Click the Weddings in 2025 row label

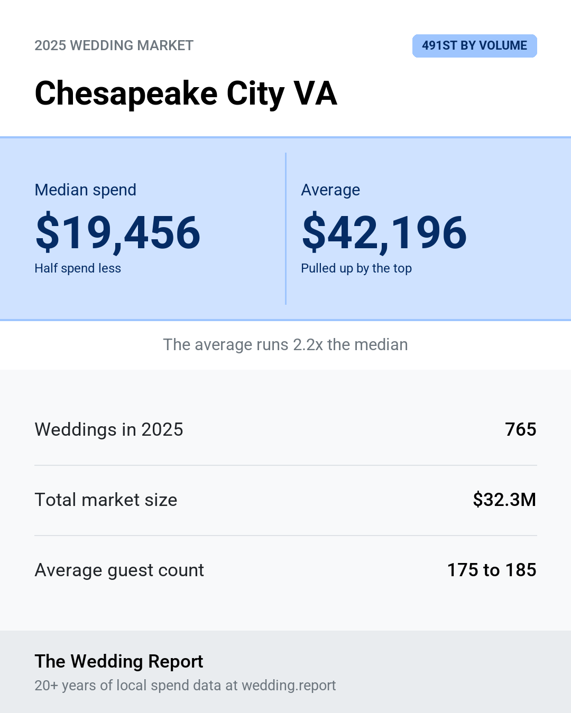(109, 429)
